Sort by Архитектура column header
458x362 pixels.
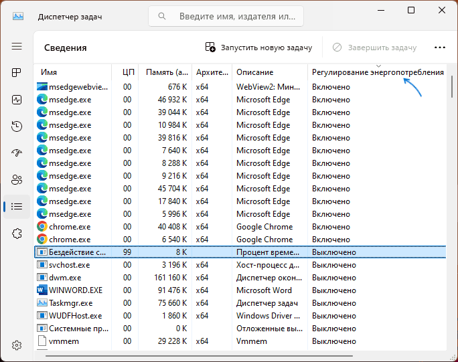tap(212, 72)
